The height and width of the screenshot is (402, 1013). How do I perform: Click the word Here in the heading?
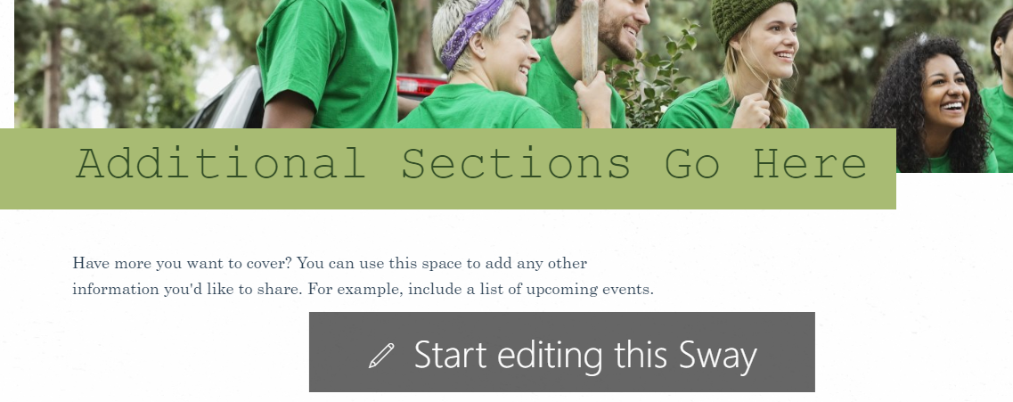[810, 163]
